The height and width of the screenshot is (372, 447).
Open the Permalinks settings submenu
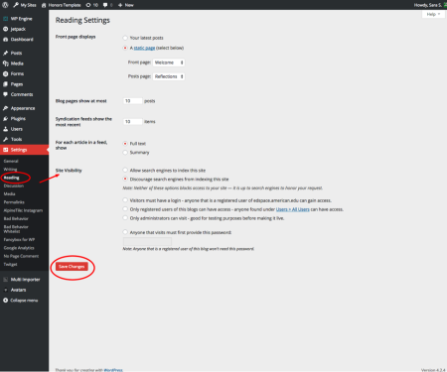14,202
